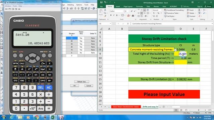This screenshot has height=120, width=214.
Task: Click the Cut scissors icon in Clipboard group
Action: [x=105, y=10]
